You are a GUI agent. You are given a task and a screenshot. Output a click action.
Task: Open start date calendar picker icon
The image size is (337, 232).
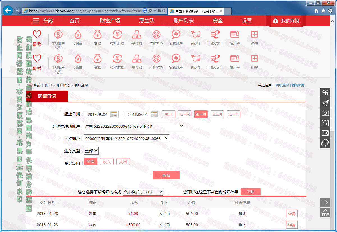coord(114,114)
